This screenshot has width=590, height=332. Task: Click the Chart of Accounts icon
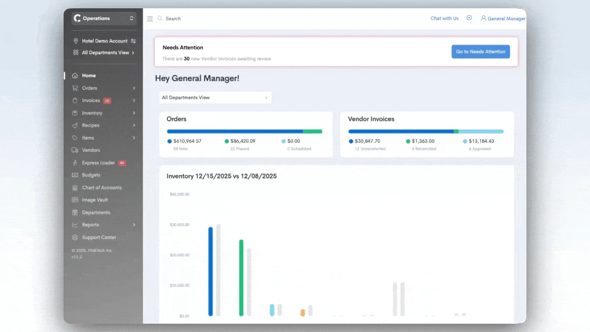click(75, 188)
